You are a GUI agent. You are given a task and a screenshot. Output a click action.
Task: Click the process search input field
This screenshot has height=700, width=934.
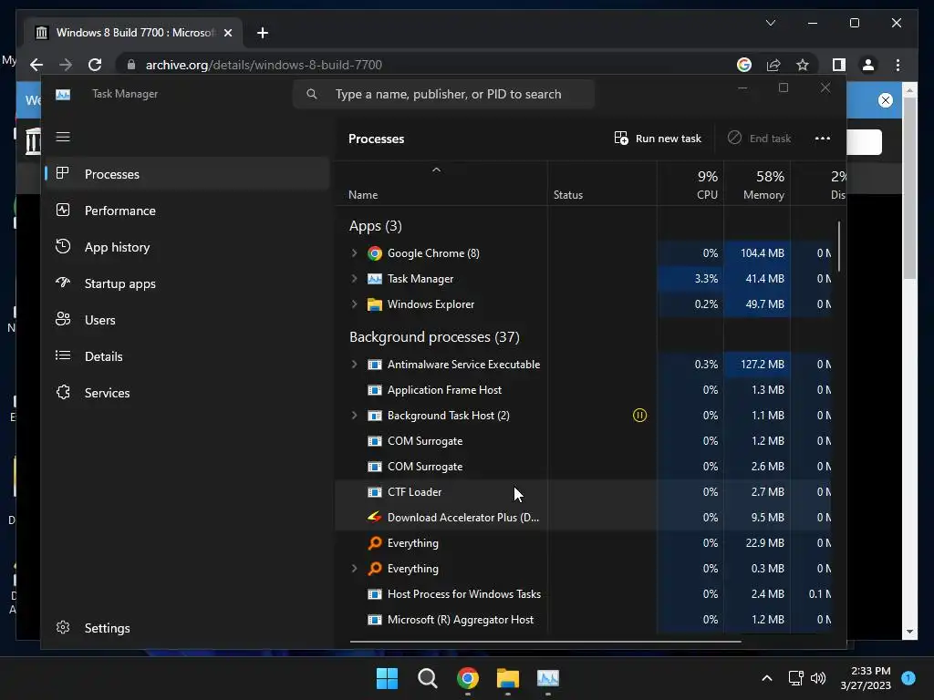click(444, 94)
